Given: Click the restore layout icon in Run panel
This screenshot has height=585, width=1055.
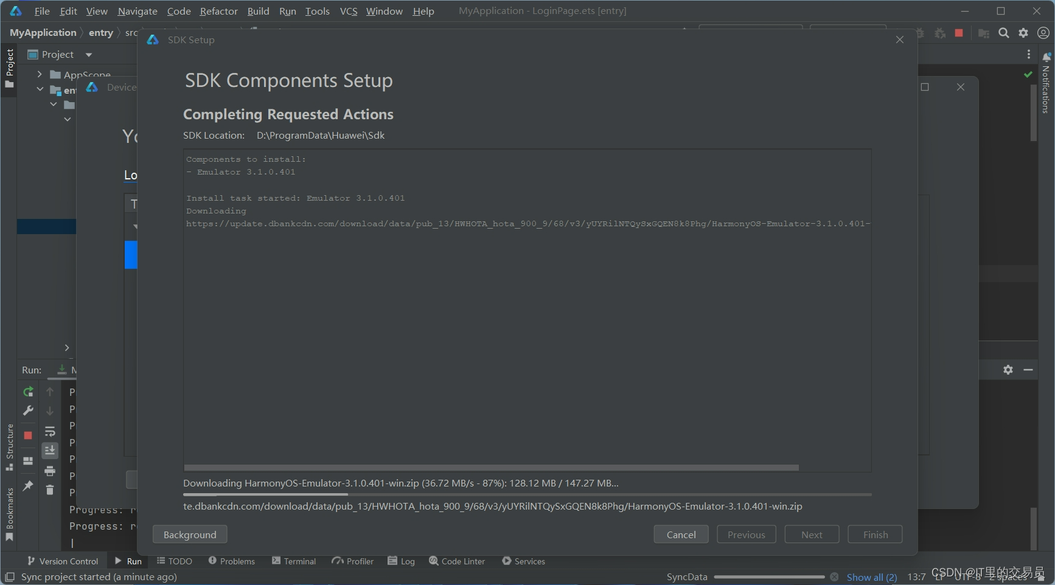Looking at the screenshot, I should pos(28,461).
